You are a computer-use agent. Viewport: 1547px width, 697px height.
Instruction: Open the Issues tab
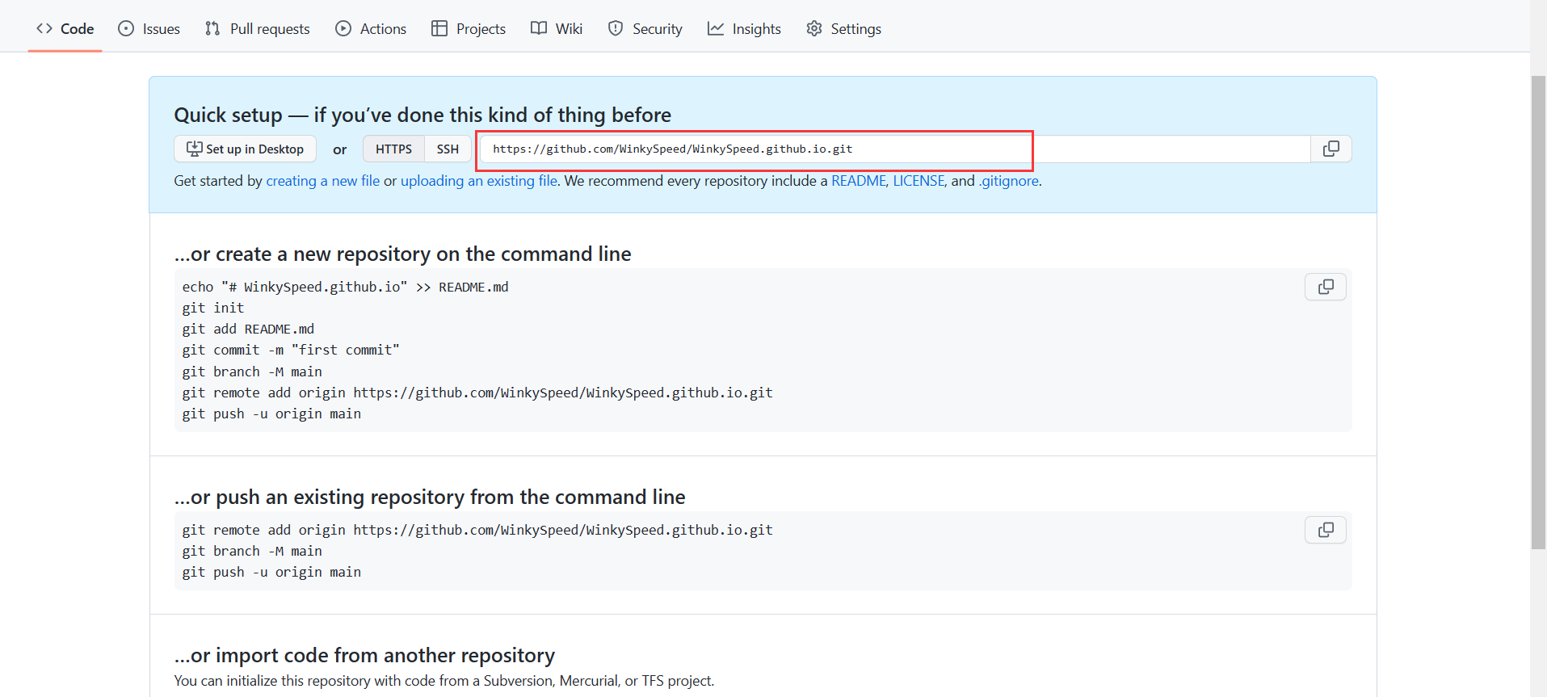pos(149,28)
